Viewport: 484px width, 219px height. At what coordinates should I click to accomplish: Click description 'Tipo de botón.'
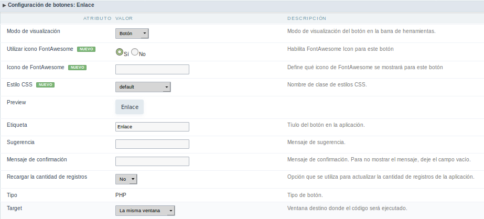(305, 195)
